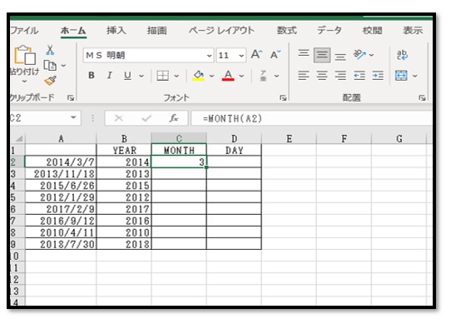Switch to the 校閲 tab
Image resolution: width=451 pixels, height=324 pixels.
(372, 30)
